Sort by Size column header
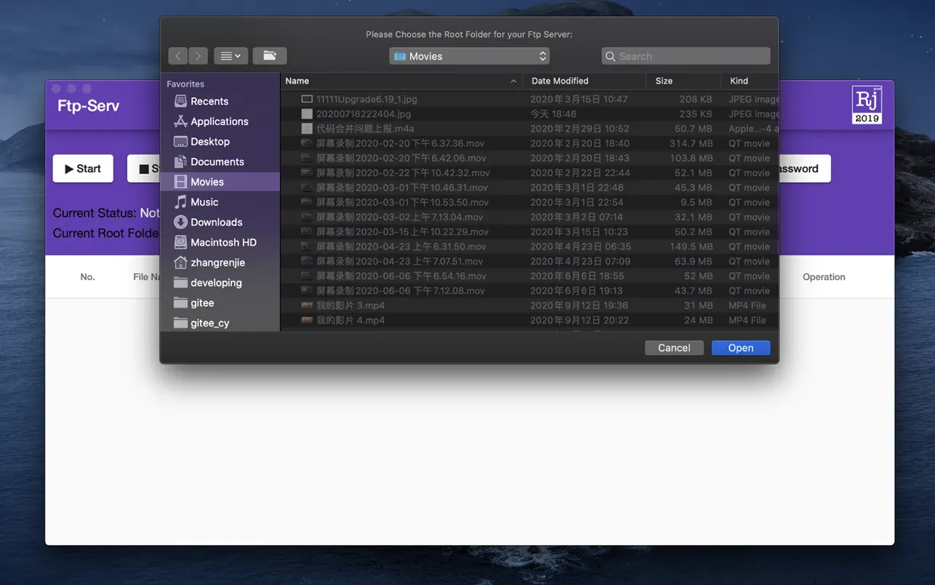Viewport: 935px width, 585px height. pos(664,81)
